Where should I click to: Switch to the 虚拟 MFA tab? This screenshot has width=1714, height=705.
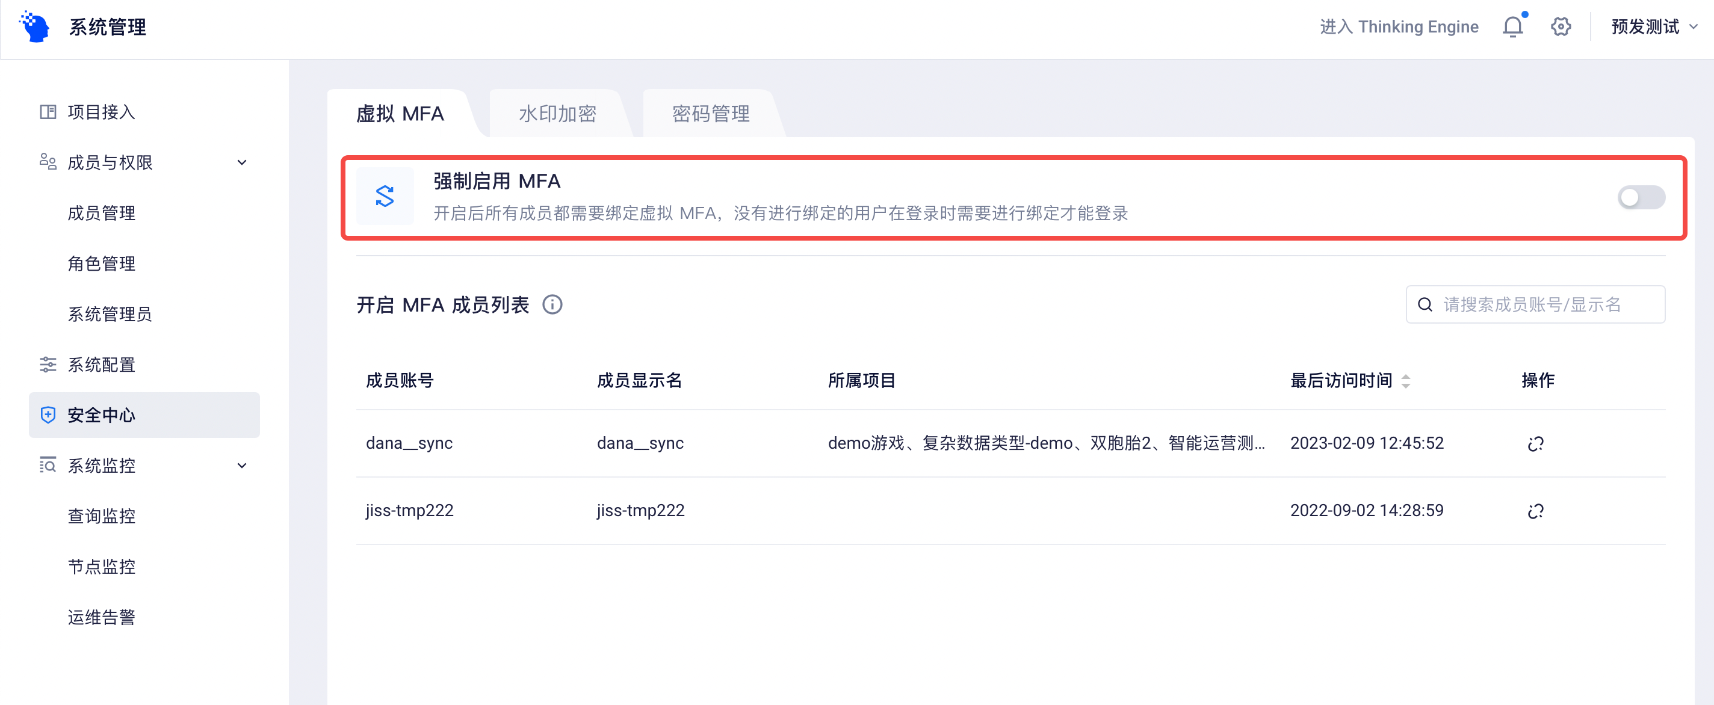(401, 114)
